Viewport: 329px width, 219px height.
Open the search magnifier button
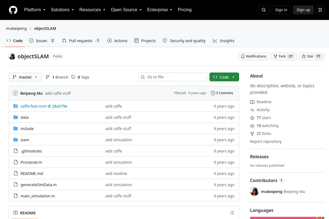(264, 10)
